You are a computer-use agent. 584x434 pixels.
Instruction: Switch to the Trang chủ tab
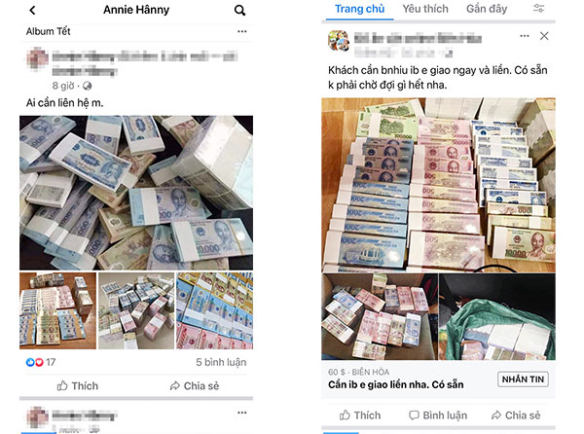[x=359, y=9]
